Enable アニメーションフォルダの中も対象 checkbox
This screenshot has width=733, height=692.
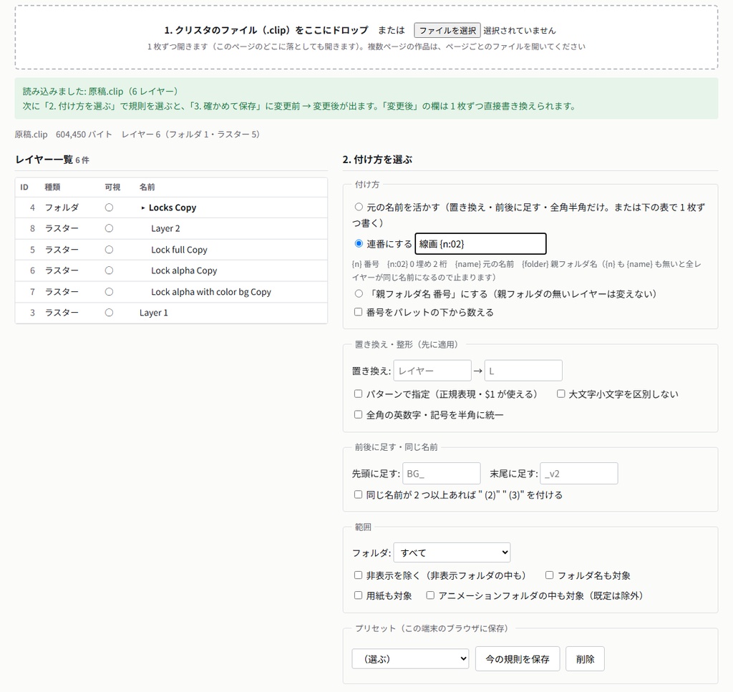click(x=430, y=595)
